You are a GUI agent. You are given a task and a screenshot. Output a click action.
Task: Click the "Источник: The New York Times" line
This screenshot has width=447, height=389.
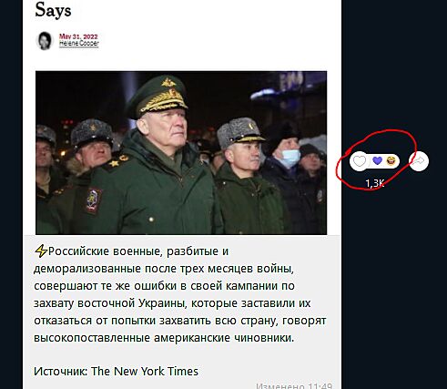pyautogui.click(x=116, y=371)
